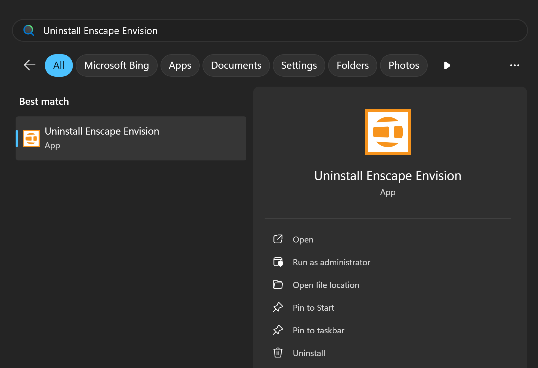Image resolution: width=538 pixels, height=368 pixels.
Task: Click the small Enscape icon in results
Action: click(31, 139)
